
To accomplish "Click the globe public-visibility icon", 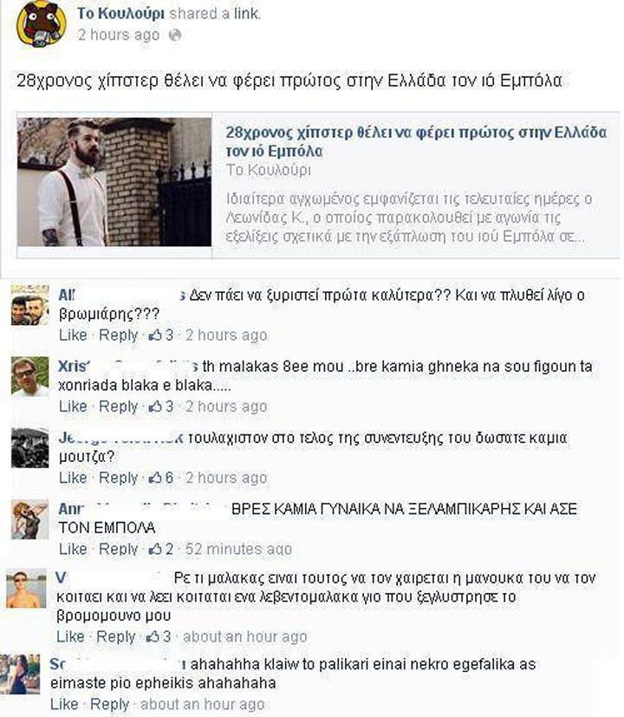I will (x=174, y=35).
